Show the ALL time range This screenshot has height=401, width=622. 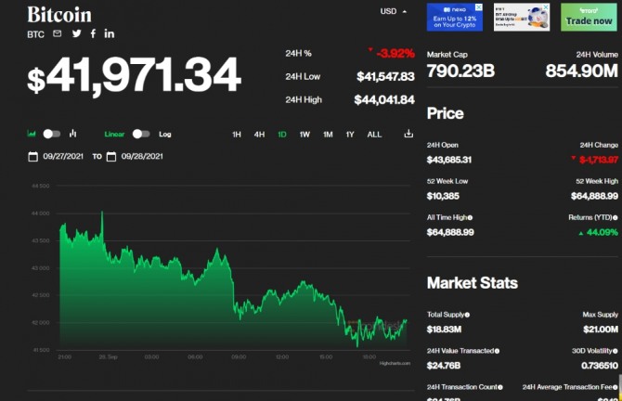tap(374, 135)
